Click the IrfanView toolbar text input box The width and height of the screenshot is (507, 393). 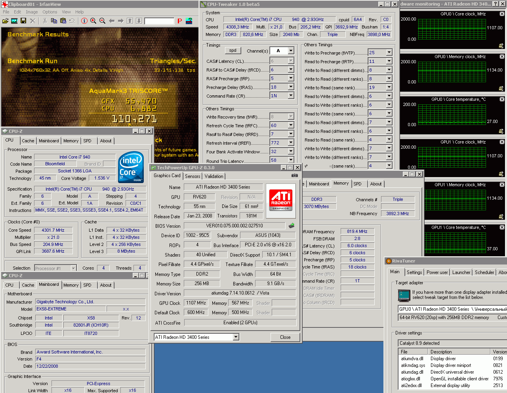pos(159,21)
